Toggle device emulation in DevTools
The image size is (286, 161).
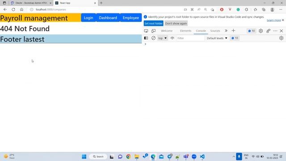[x=154, y=31]
